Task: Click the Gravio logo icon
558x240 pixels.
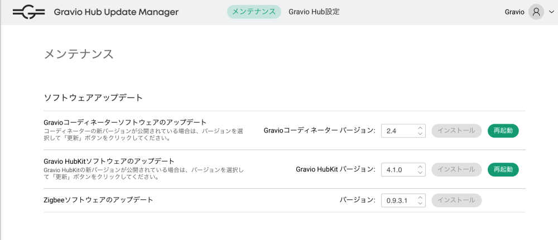Action: 29,12
